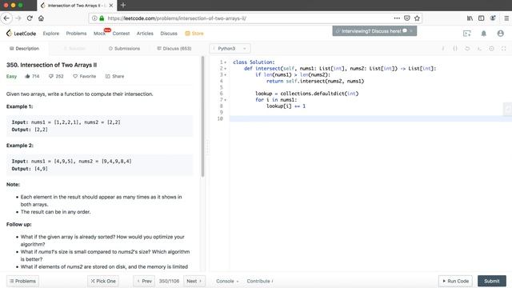This screenshot has height=288, width=512.
Task: Go to the Prev problem
Action: tap(144, 281)
